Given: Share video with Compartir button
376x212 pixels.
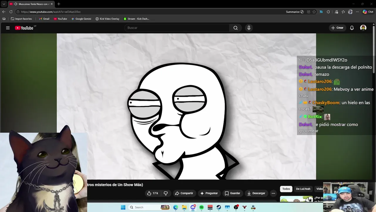Looking at the screenshot, I should [x=184, y=193].
